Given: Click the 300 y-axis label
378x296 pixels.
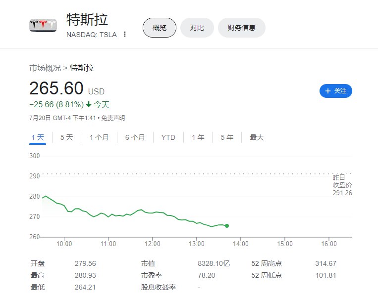Looking at the screenshot, I should 35,156.
